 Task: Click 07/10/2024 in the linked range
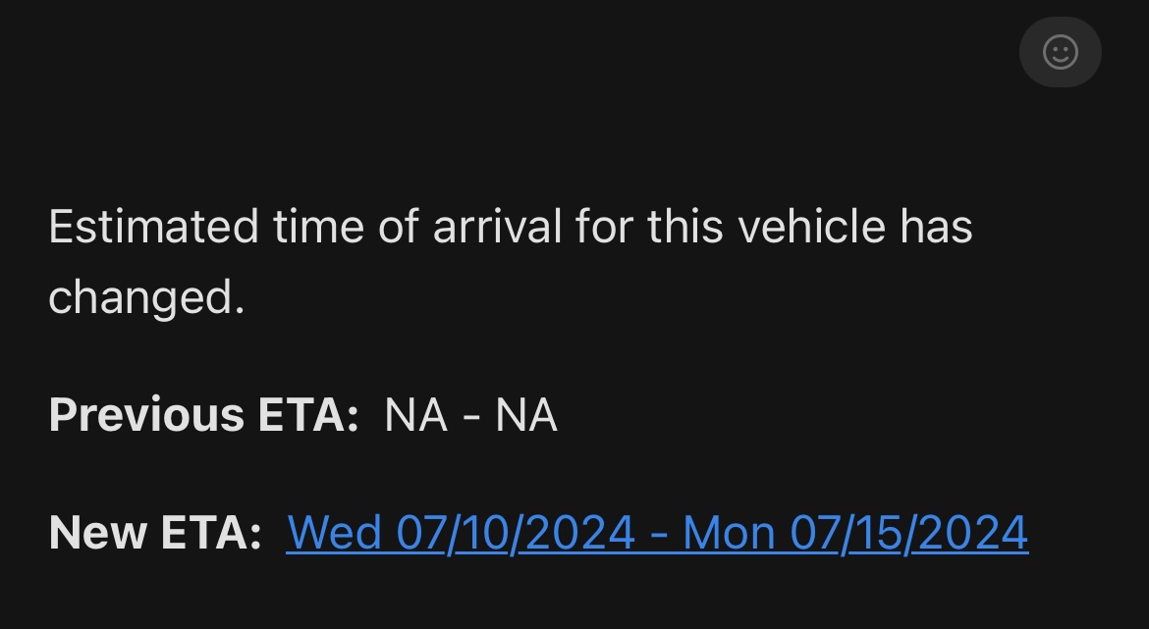[x=516, y=532]
